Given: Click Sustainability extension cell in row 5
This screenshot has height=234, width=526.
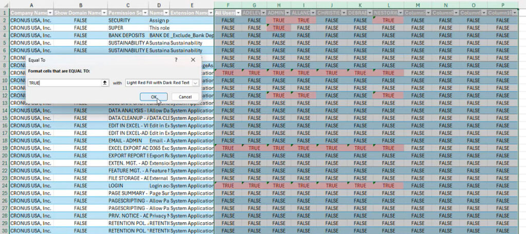Looking at the screenshot, I should tap(192, 43).
